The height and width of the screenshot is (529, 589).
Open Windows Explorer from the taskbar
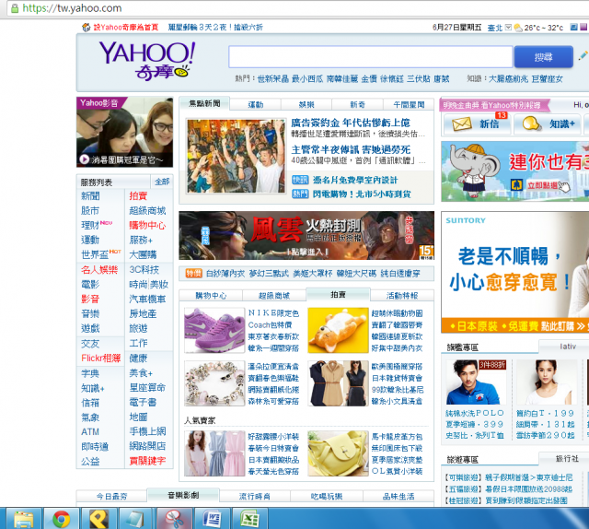tap(23, 519)
